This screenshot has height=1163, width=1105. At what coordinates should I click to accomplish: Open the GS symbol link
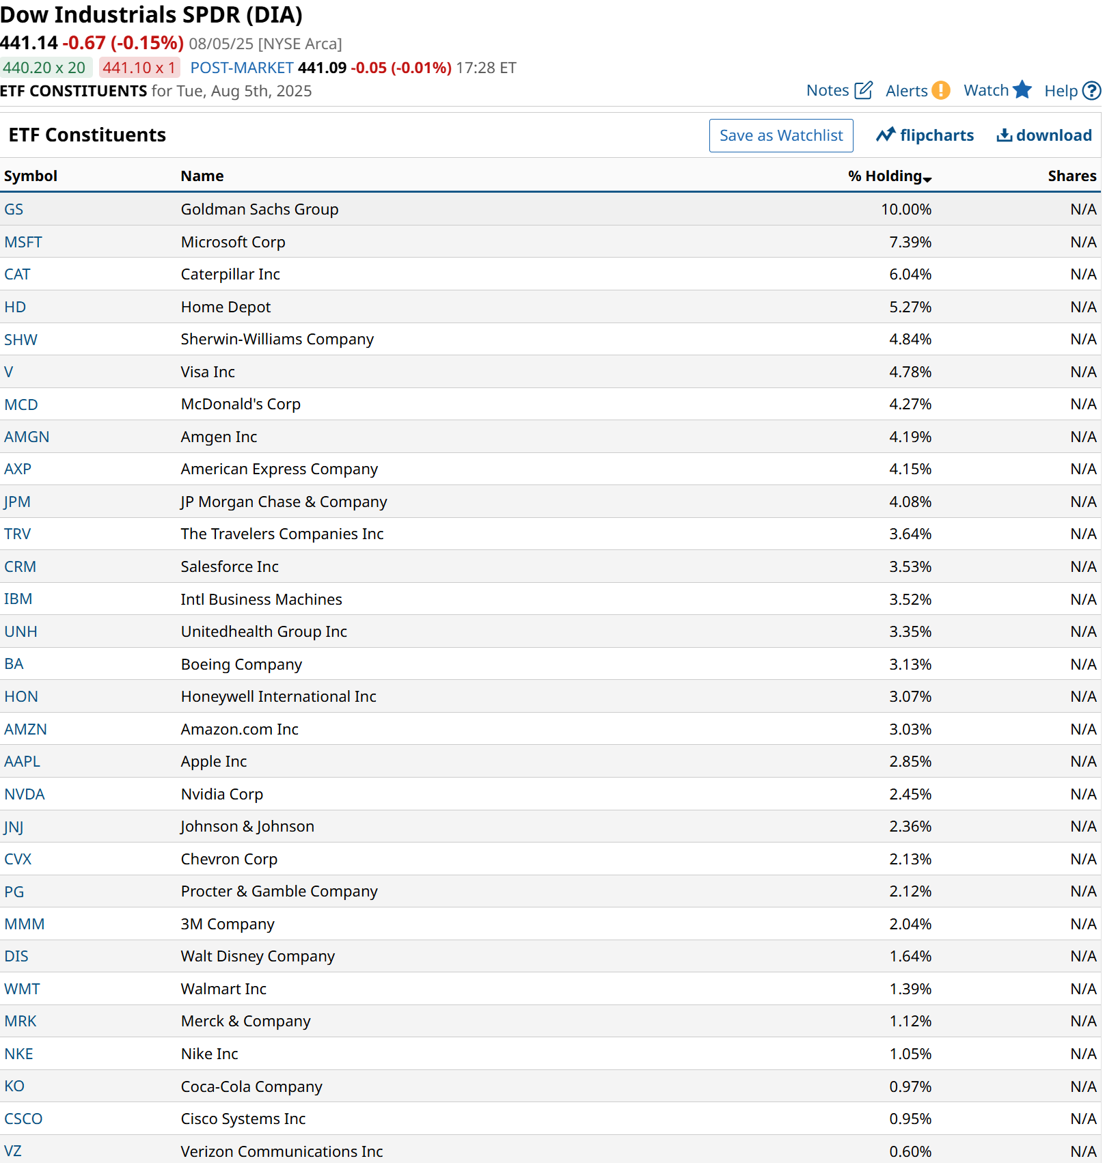(x=14, y=209)
